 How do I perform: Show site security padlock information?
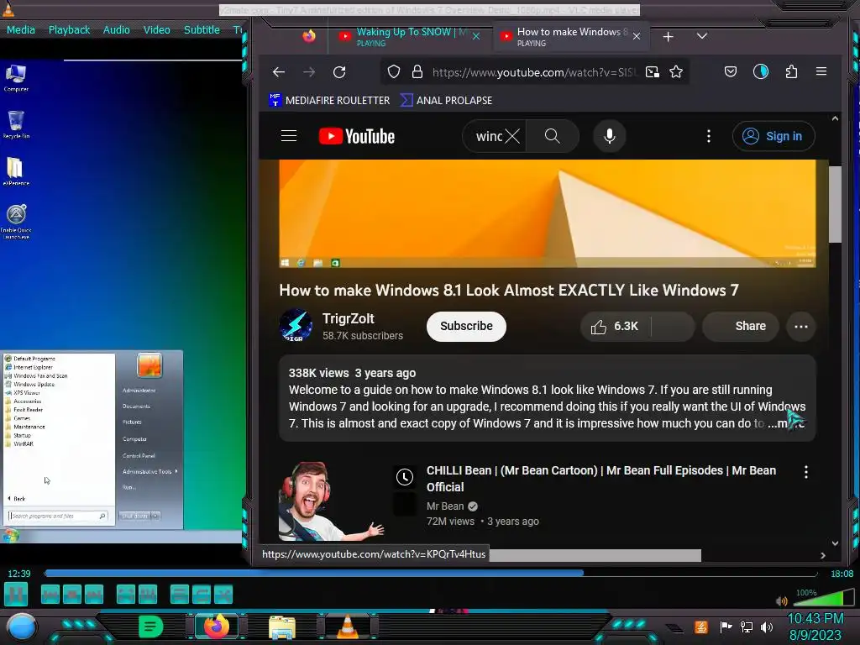click(417, 72)
